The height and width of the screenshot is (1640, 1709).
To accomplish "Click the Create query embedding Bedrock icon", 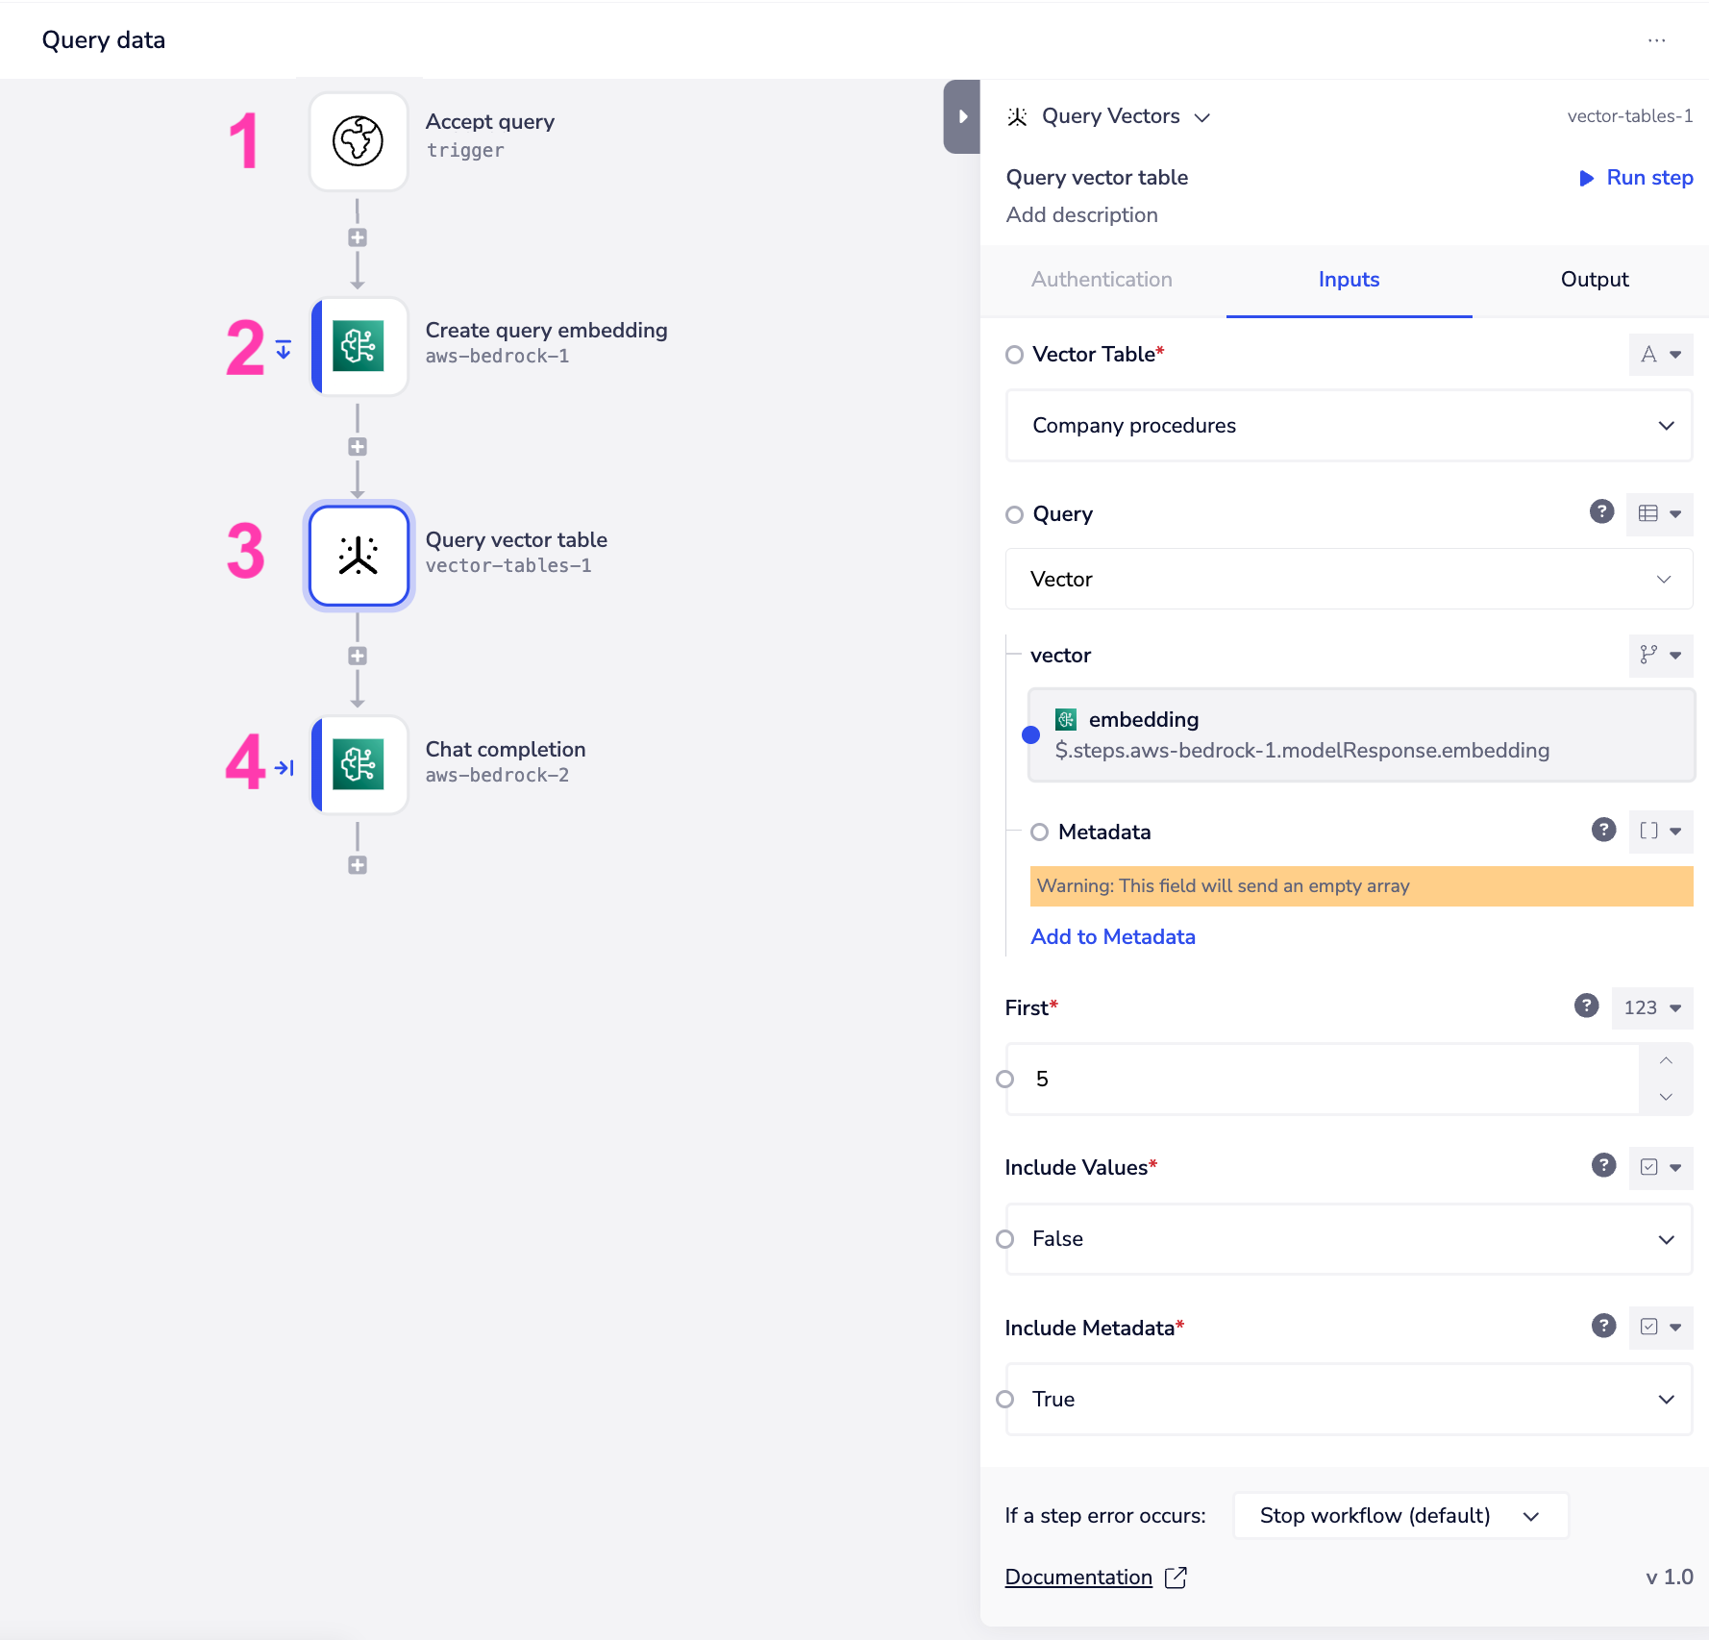I will tap(359, 346).
